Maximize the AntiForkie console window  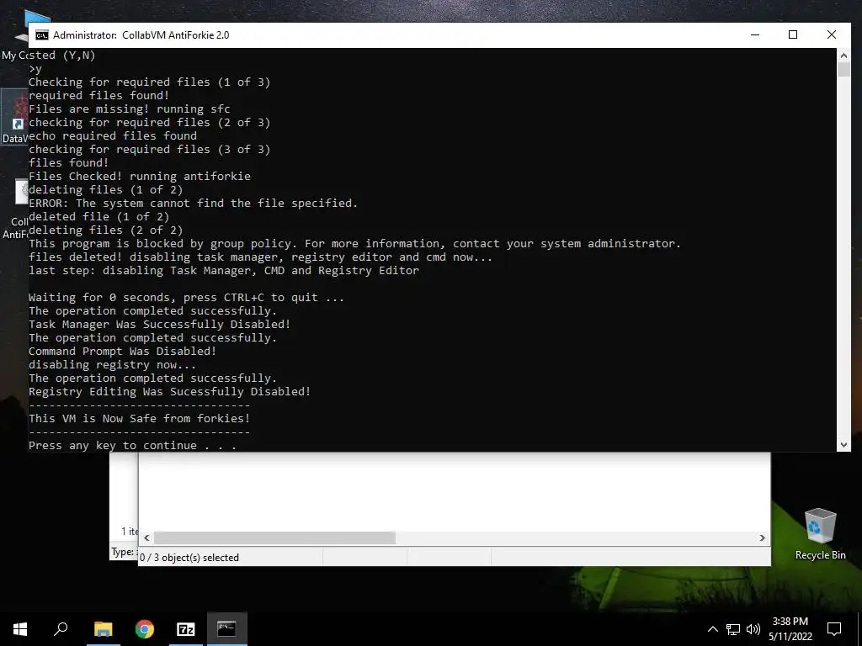coord(793,34)
